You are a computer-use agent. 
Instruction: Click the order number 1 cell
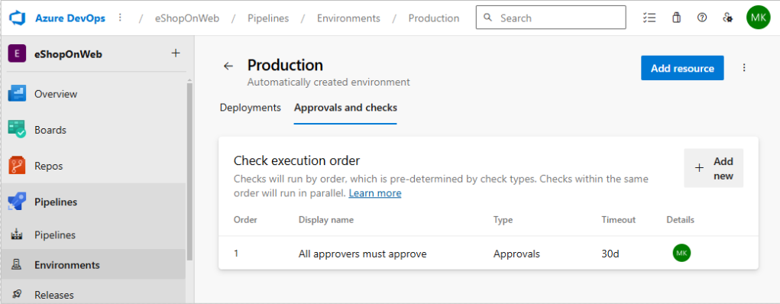236,254
